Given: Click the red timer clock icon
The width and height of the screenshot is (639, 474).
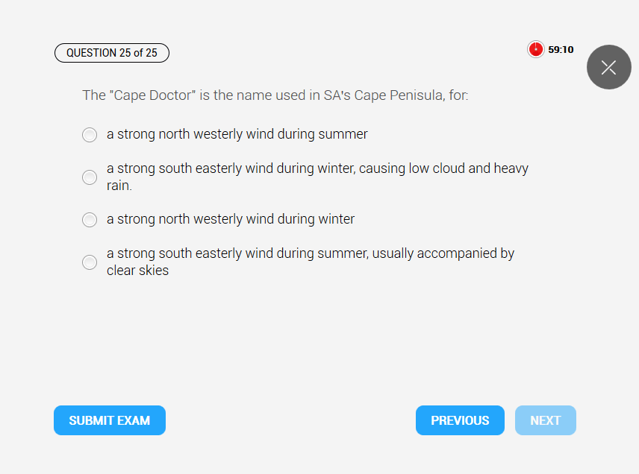Looking at the screenshot, I should (x=535, y=49).
